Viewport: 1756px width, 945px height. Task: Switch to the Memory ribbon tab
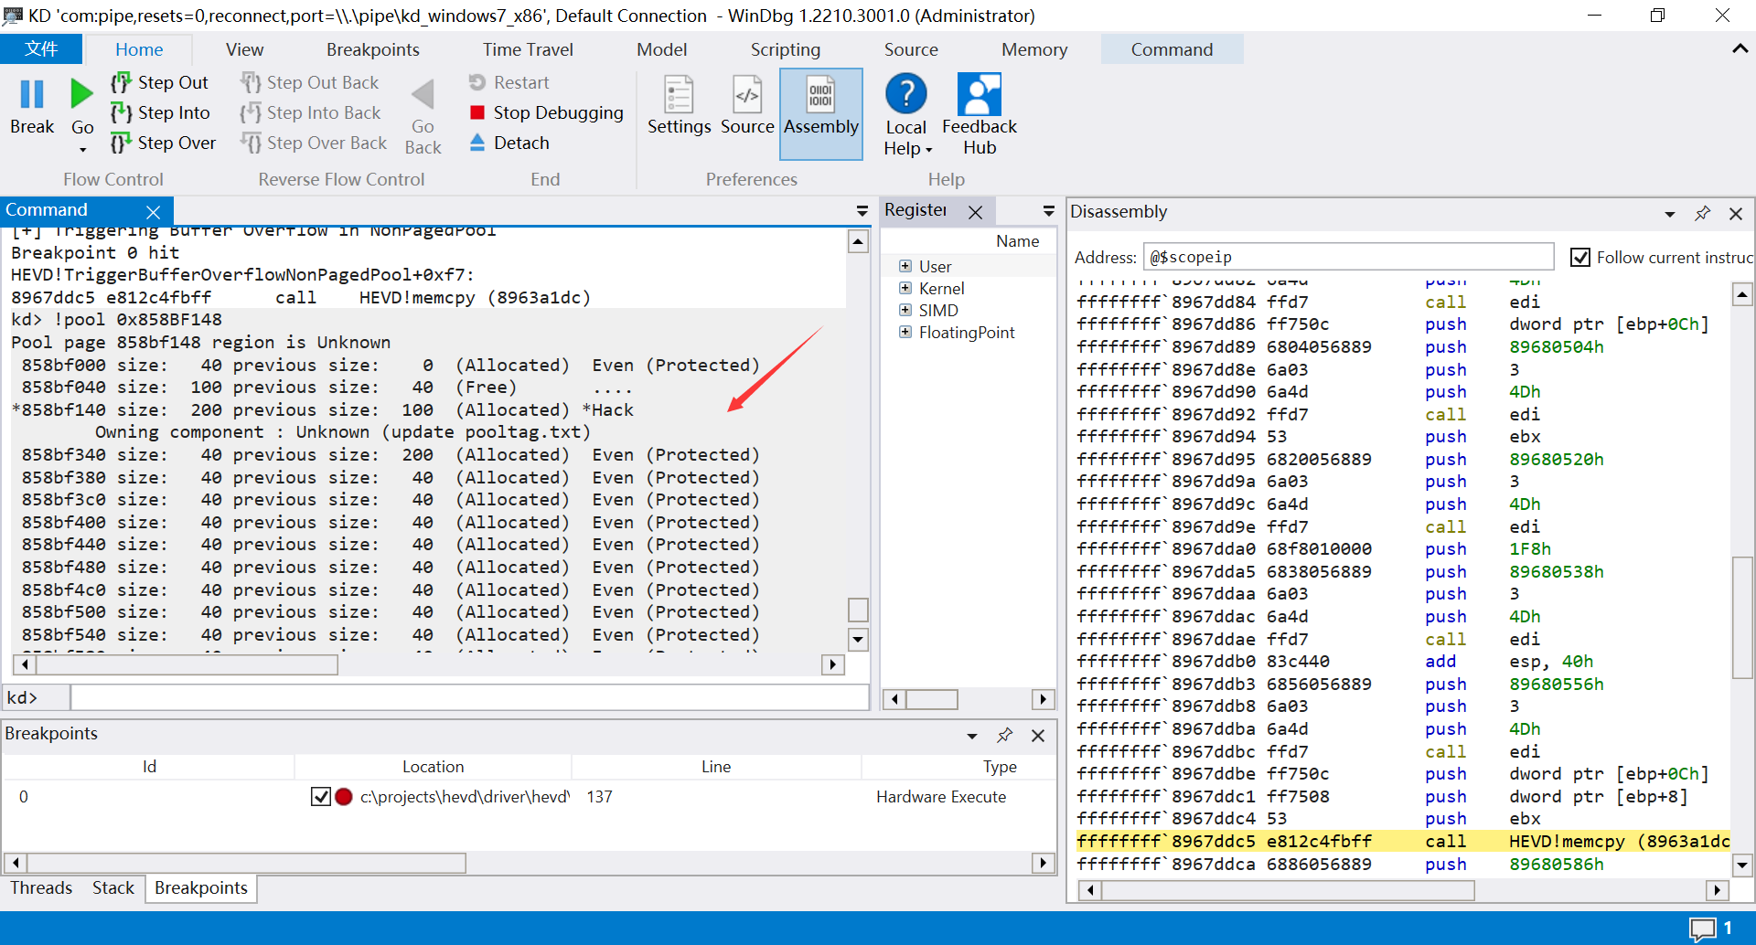pyautogui.click(x=1033, y=49)
